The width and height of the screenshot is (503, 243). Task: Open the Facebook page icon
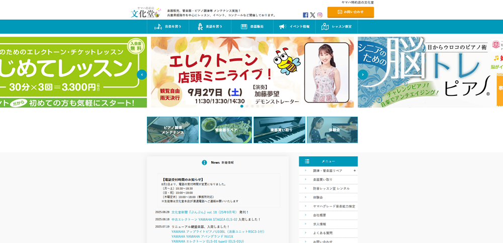pos(305,15)
